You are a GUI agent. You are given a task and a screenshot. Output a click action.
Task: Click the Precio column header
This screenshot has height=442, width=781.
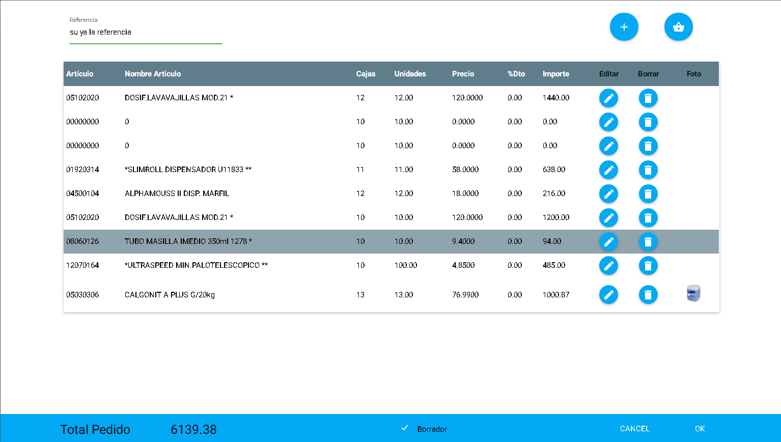[463, 74]
